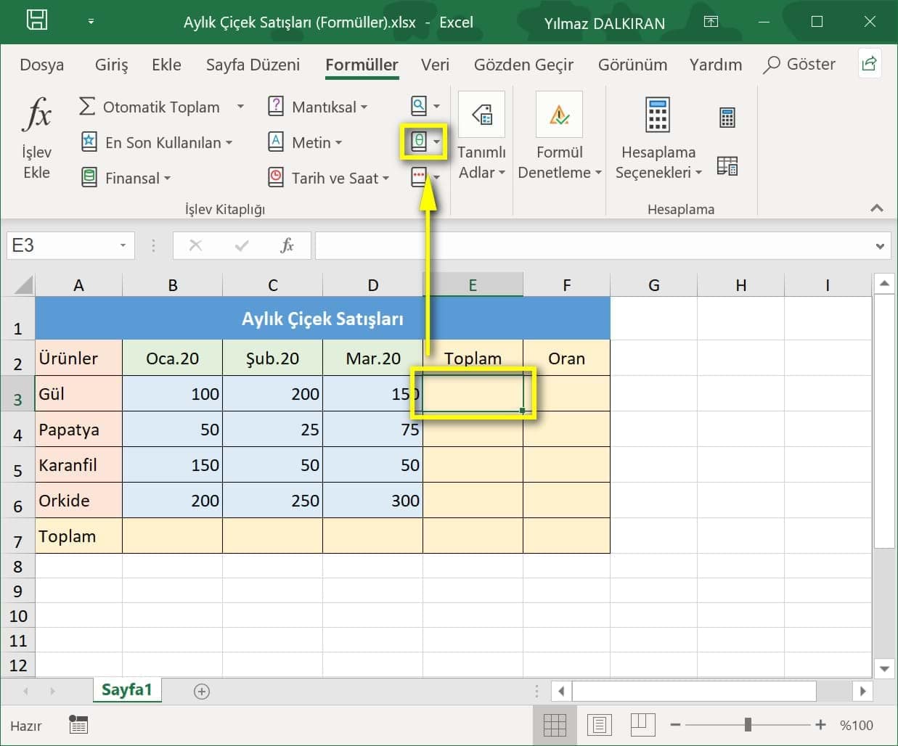Enable Sayfa Sonu Önizleme view
This screenshot has width=898, height=746.
[642, 724]
